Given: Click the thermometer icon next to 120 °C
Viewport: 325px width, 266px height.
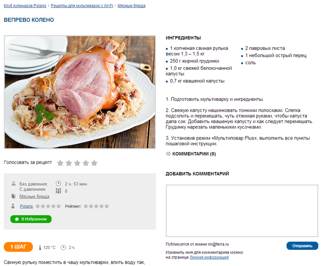Looking at the screenshot, I should (x=40, y=248).
